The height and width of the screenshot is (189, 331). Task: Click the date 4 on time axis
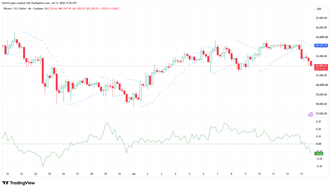click(x=175, y=174)
